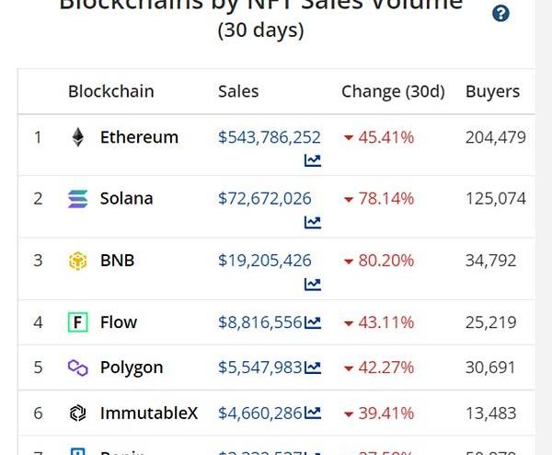
Task: Open Ethereum sales chart icon
Action: click(313, 161)
